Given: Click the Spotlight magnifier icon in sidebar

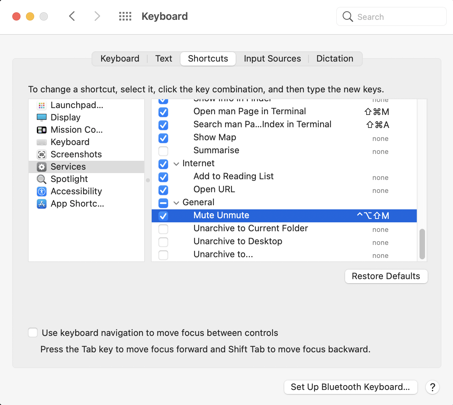Looking at the screenshot, I should (41, 179).
